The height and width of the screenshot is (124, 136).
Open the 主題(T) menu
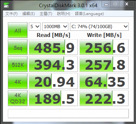tap(46, 14)
